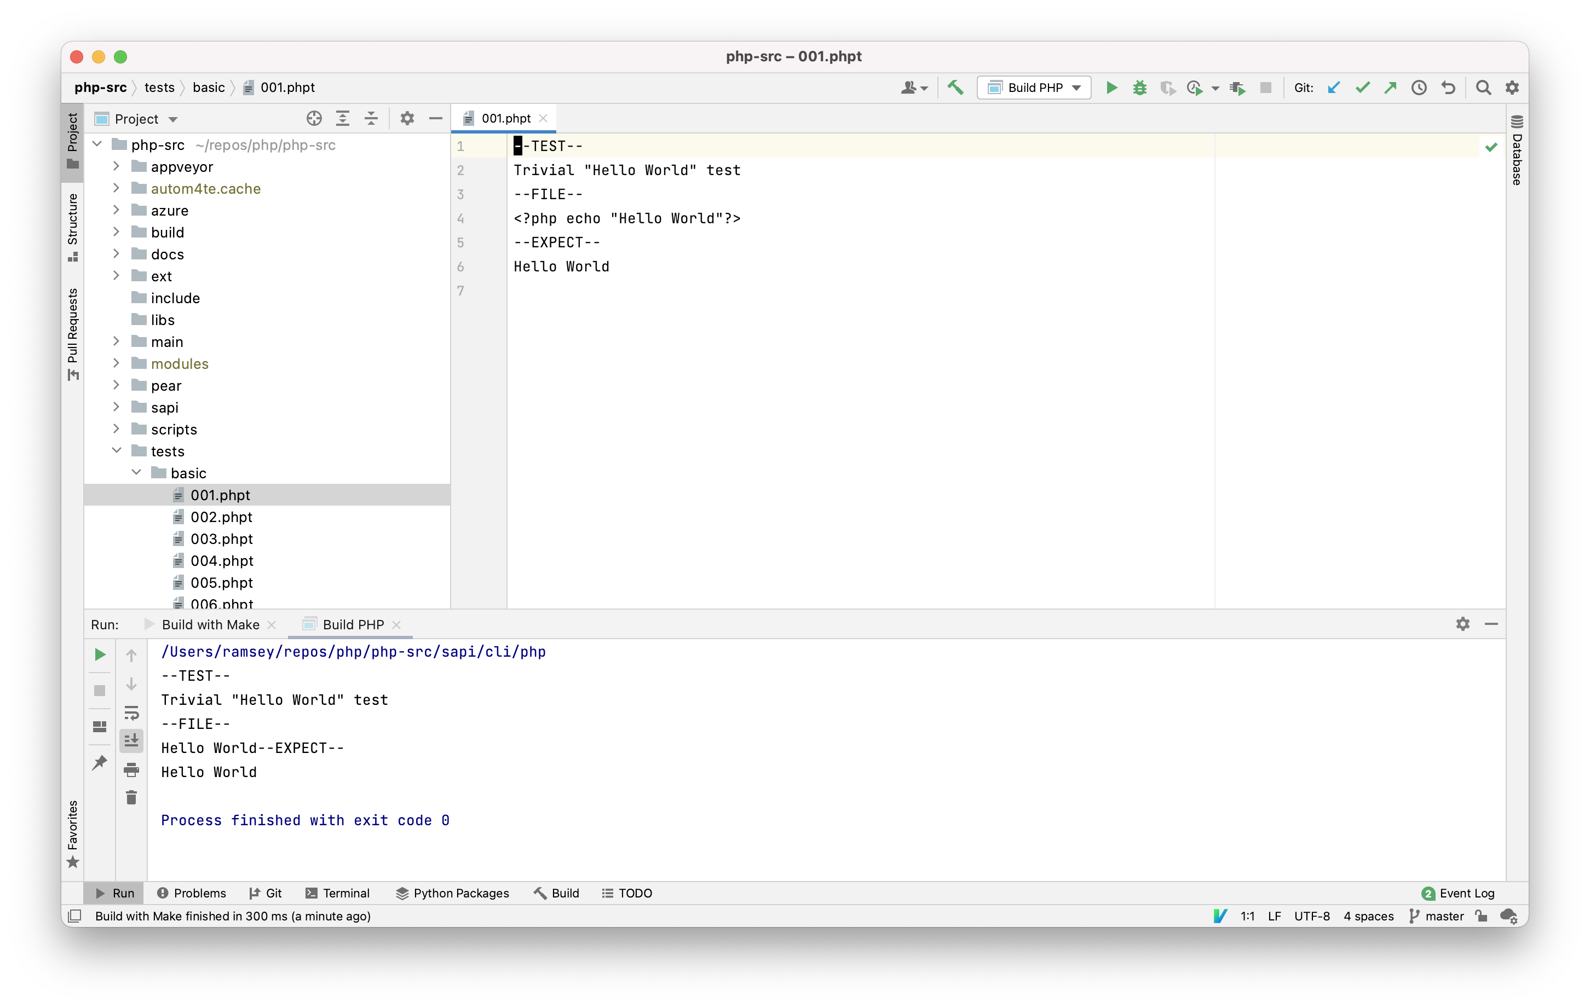Viewport: 1590px width, 1008px height.
Task: Open 003.phpt in the project tree
Action: tap(221, 538)
